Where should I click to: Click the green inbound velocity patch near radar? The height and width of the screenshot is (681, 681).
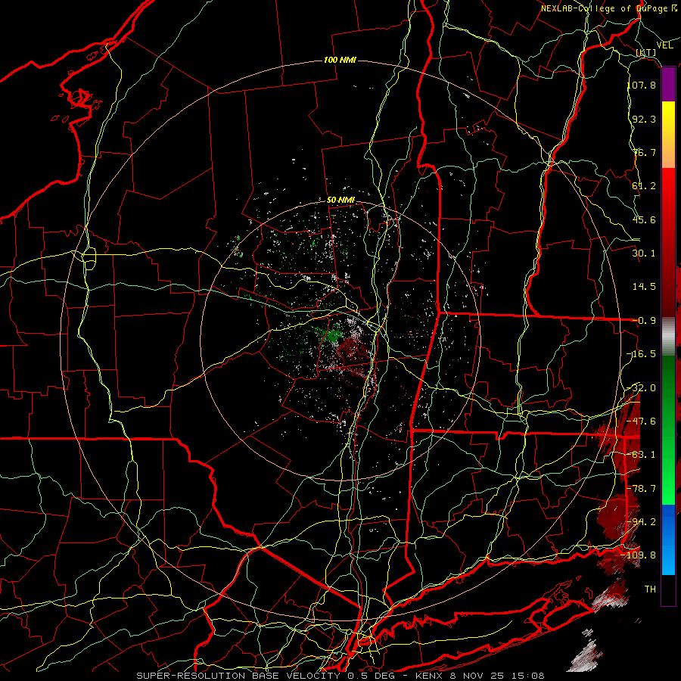pos(333,336)
